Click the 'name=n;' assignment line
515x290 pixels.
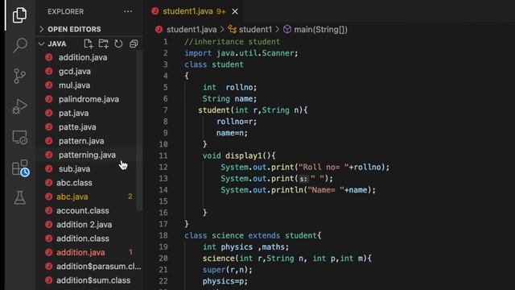tap(232, 133)
